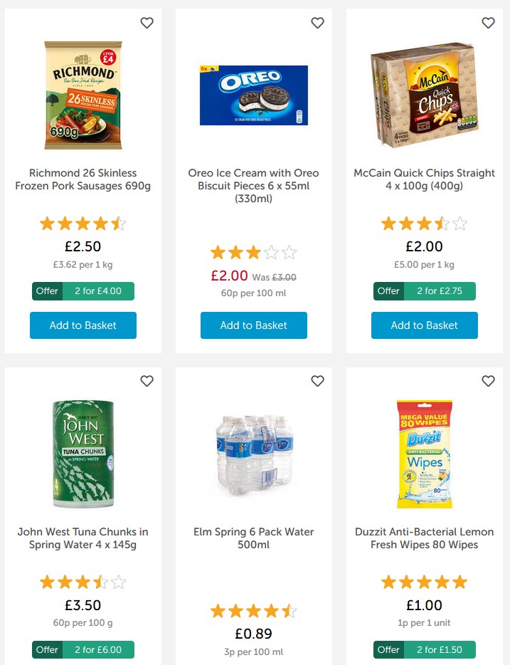Select the fifth star rating on Oreo Ice Cream

(x=289, y=251)
